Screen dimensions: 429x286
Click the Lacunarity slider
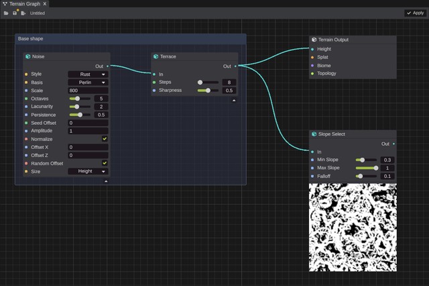(80, 107)
